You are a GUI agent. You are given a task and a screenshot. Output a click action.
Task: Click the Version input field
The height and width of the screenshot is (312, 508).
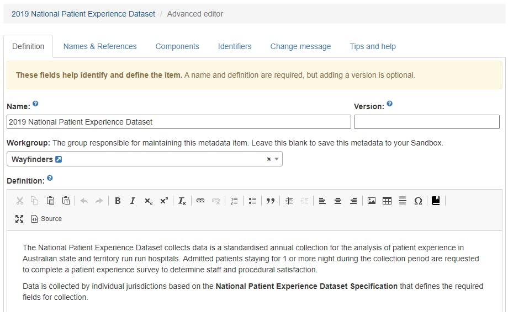click(426, 122)
